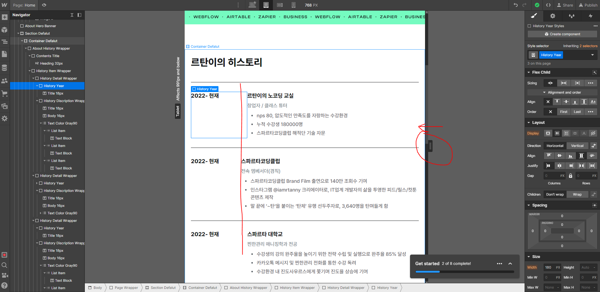Share the project
Viewport: 600px width, 292px height.
tap(565, 5)
